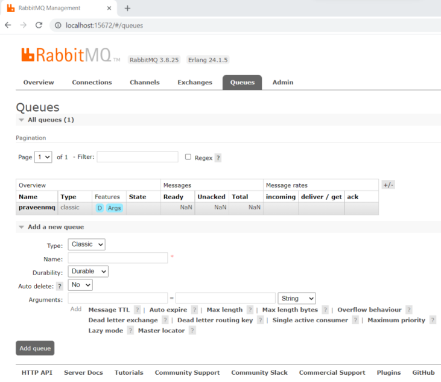Add Message TTL argument
This screenshot has height=382, width=441.
[x=109, y=310]
